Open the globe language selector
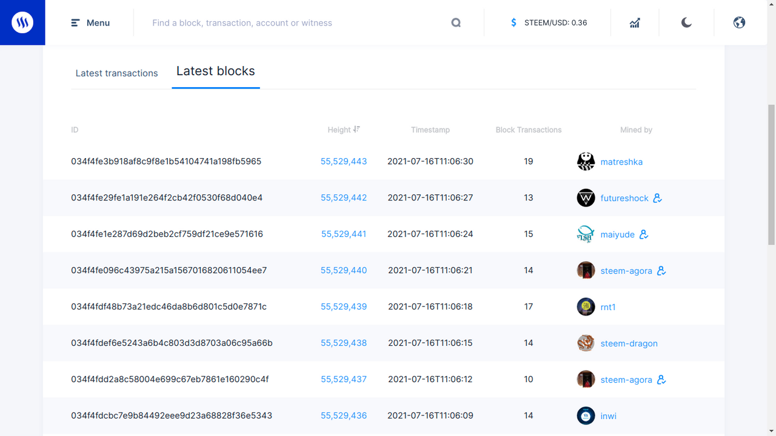The width and height of the screenshot is (776, 436). 739,23
